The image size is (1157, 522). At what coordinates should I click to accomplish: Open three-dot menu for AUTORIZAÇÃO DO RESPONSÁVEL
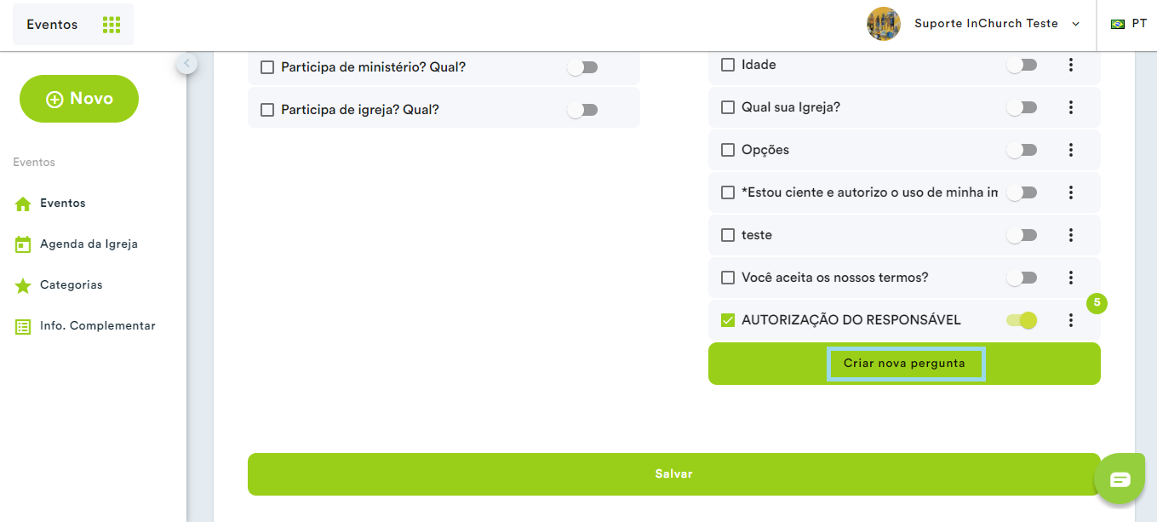click(1071, 320)
